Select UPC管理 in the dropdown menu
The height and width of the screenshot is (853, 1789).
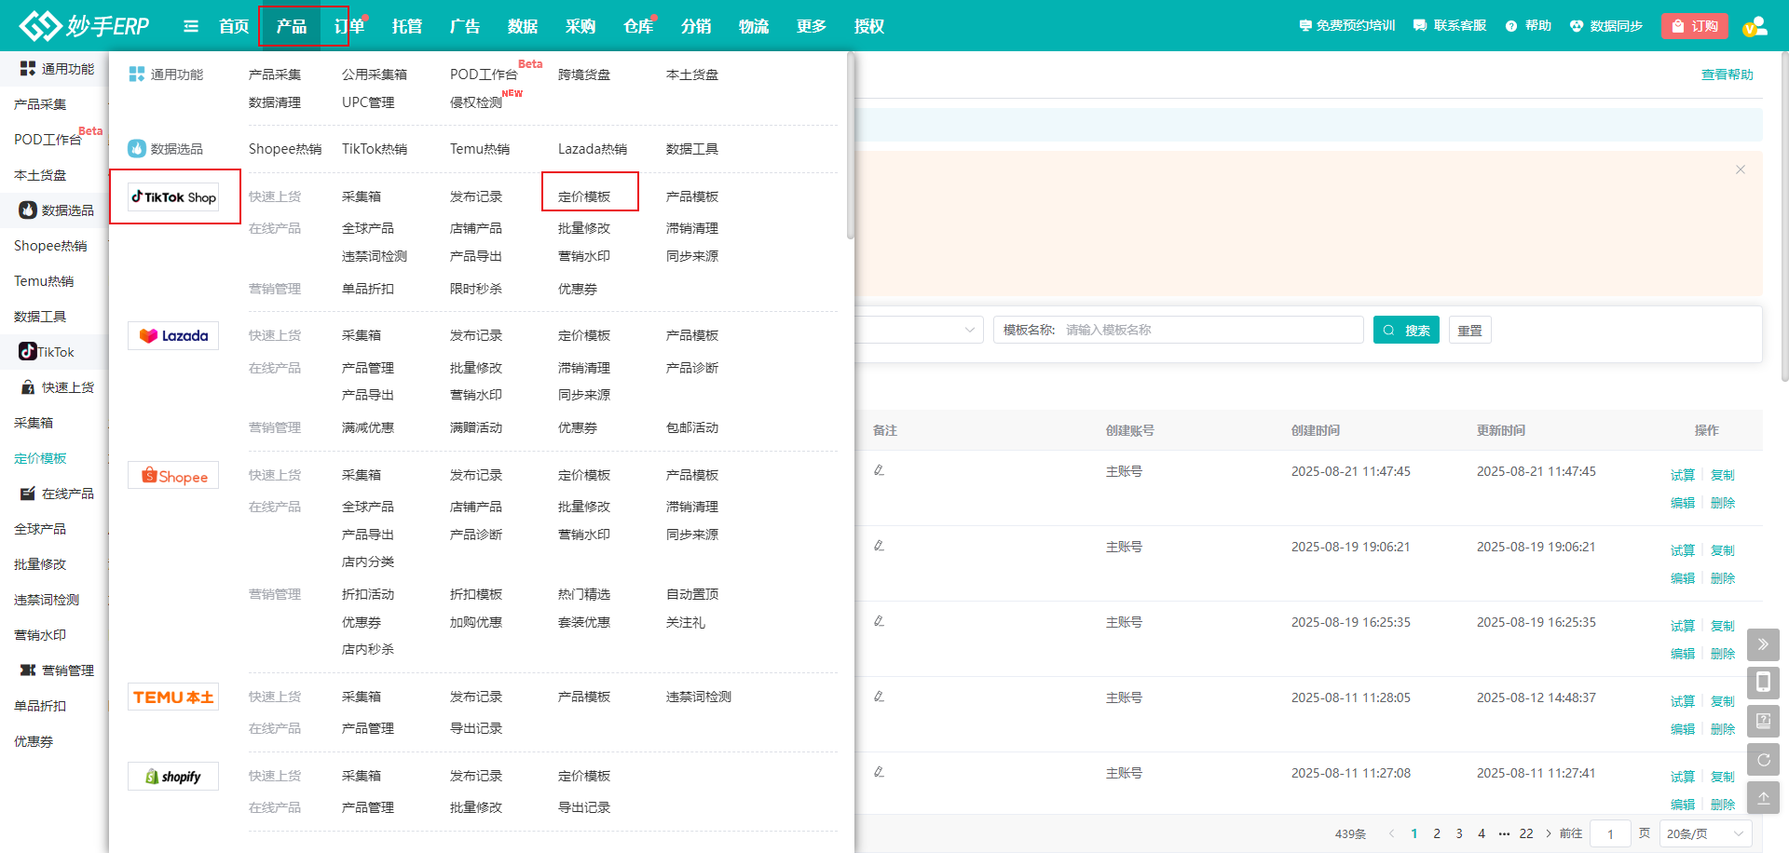point(368,102)
